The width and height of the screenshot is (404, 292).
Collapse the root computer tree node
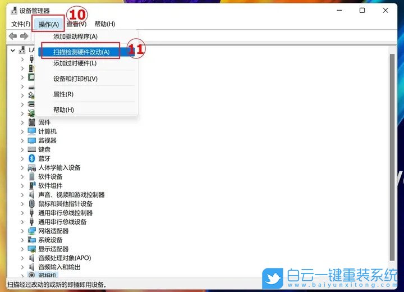[12, 51]
